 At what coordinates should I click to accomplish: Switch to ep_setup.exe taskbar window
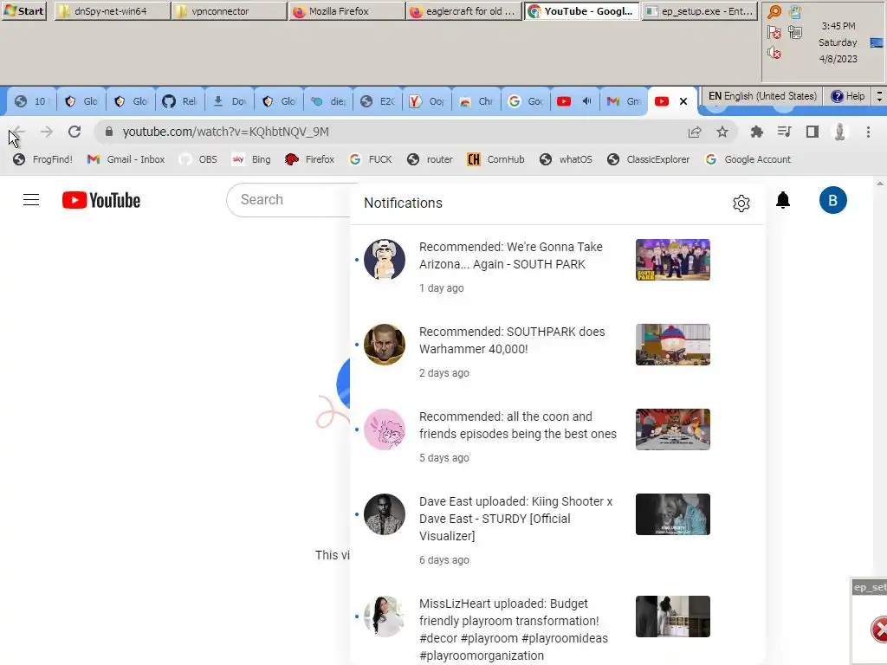(699, 10)
